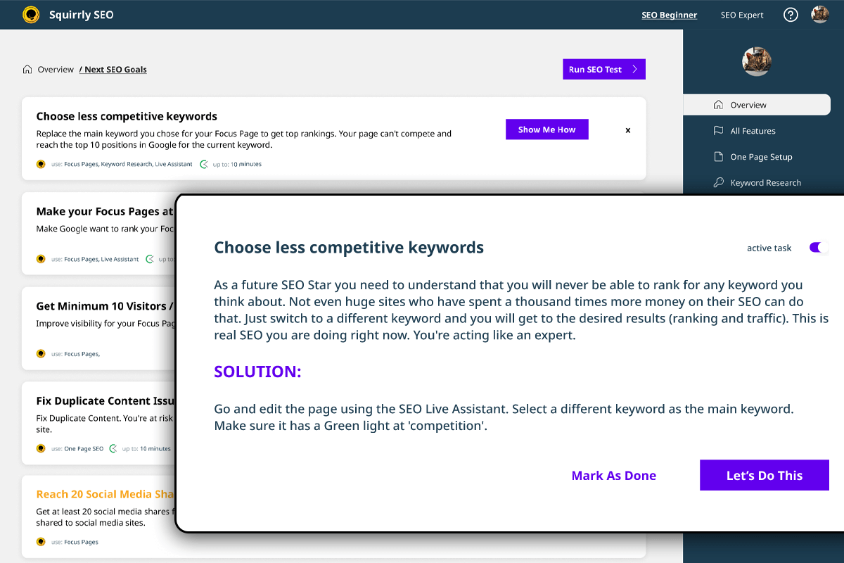Toggle off the active task switch
The height and width of the screenshot is (563, 844).
tap(817, 248)
